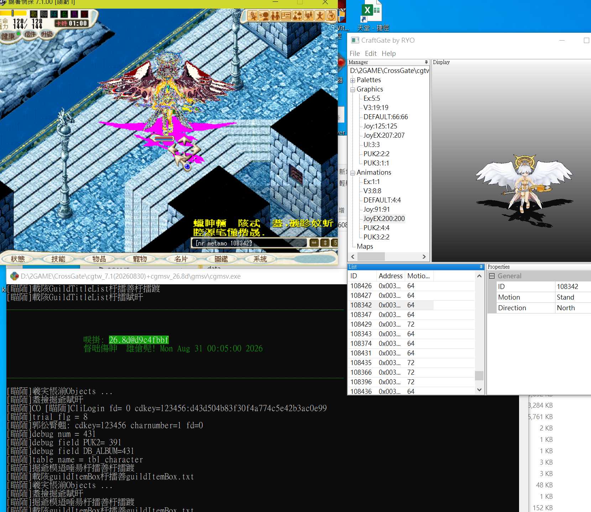Select list row with ID 108374
Image resolution: width=591 pixels, height=512 pixels.
[x=412, y=343]
